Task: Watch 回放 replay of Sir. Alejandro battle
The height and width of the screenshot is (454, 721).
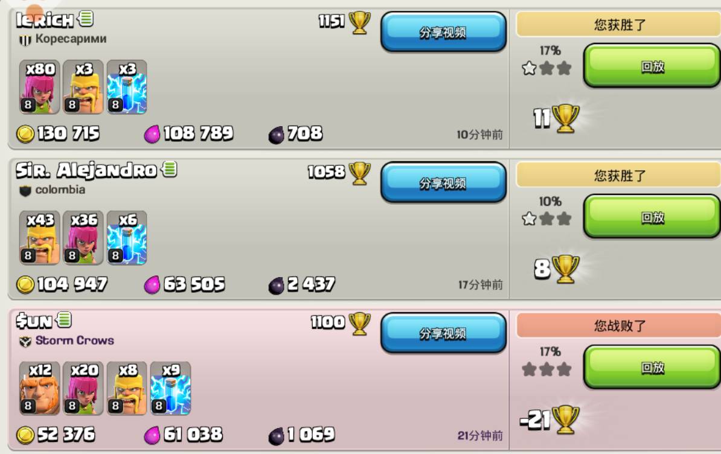Action: (652, 216)
